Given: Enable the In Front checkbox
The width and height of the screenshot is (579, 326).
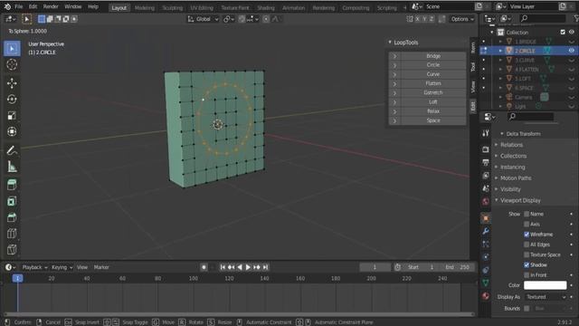Looking at the screenshot, I should tap(527, 275).
